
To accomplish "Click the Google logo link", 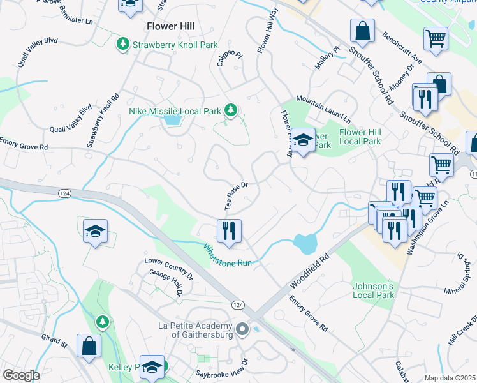I will [x=21, y=375].
